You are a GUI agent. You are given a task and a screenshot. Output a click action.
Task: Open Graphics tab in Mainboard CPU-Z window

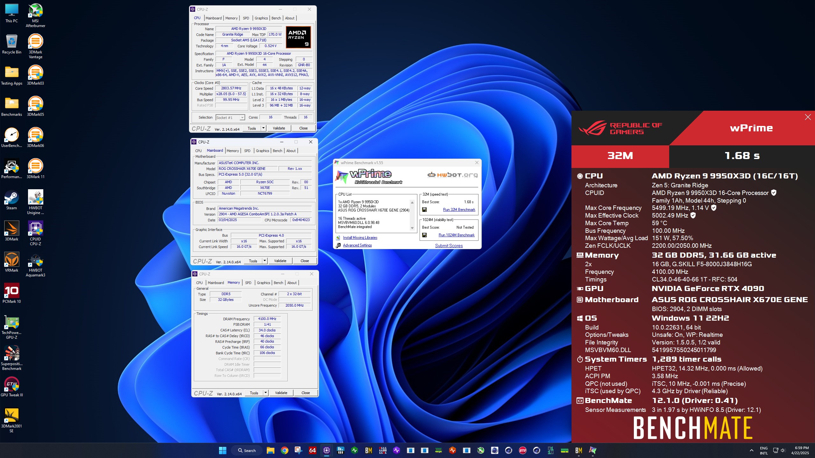262,151
